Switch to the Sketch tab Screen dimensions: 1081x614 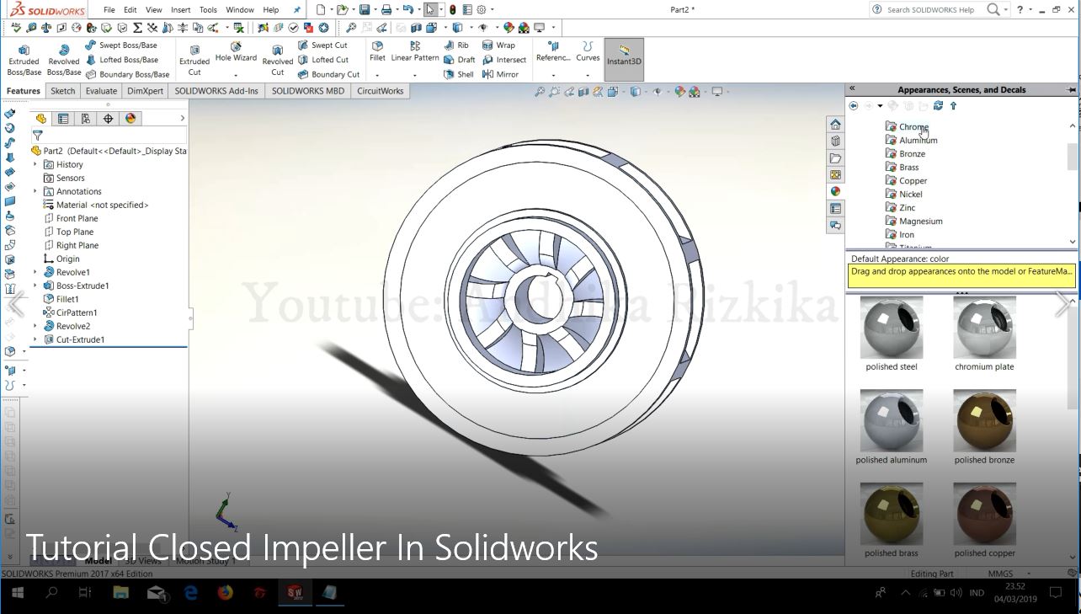[62, 91]
